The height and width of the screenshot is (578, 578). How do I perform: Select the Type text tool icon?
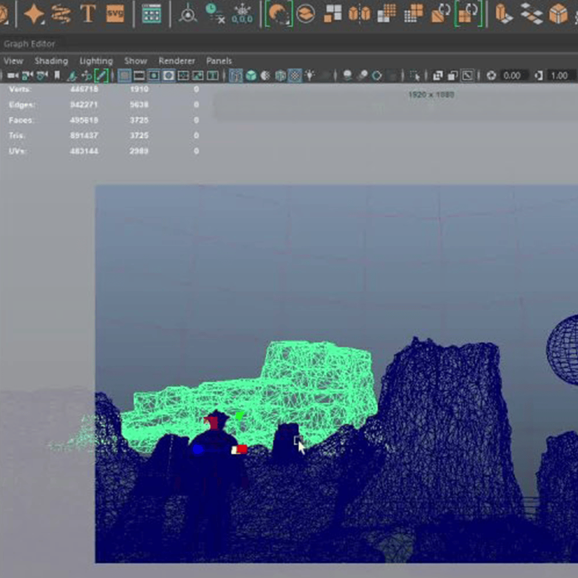88,13
